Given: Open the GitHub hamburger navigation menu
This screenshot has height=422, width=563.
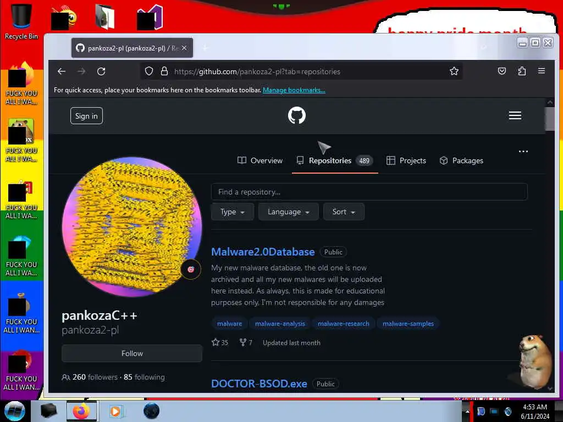Looking at the screenshot, I should click(515, 115).
